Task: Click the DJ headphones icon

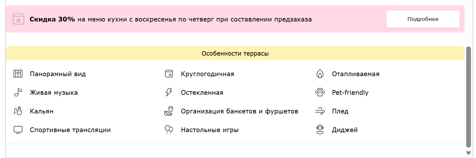Action: [x=320, y=130]
